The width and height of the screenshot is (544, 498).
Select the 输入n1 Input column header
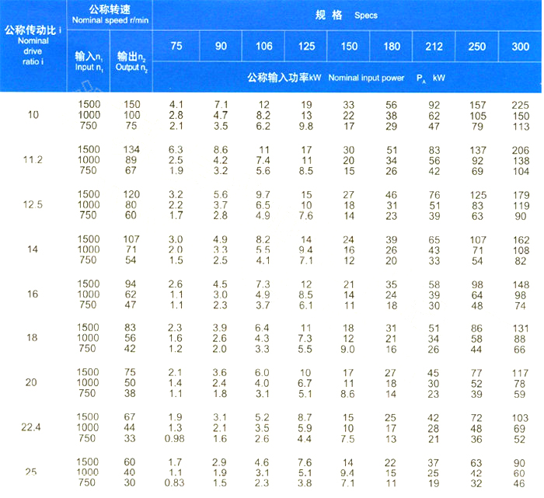click(89, 61)
